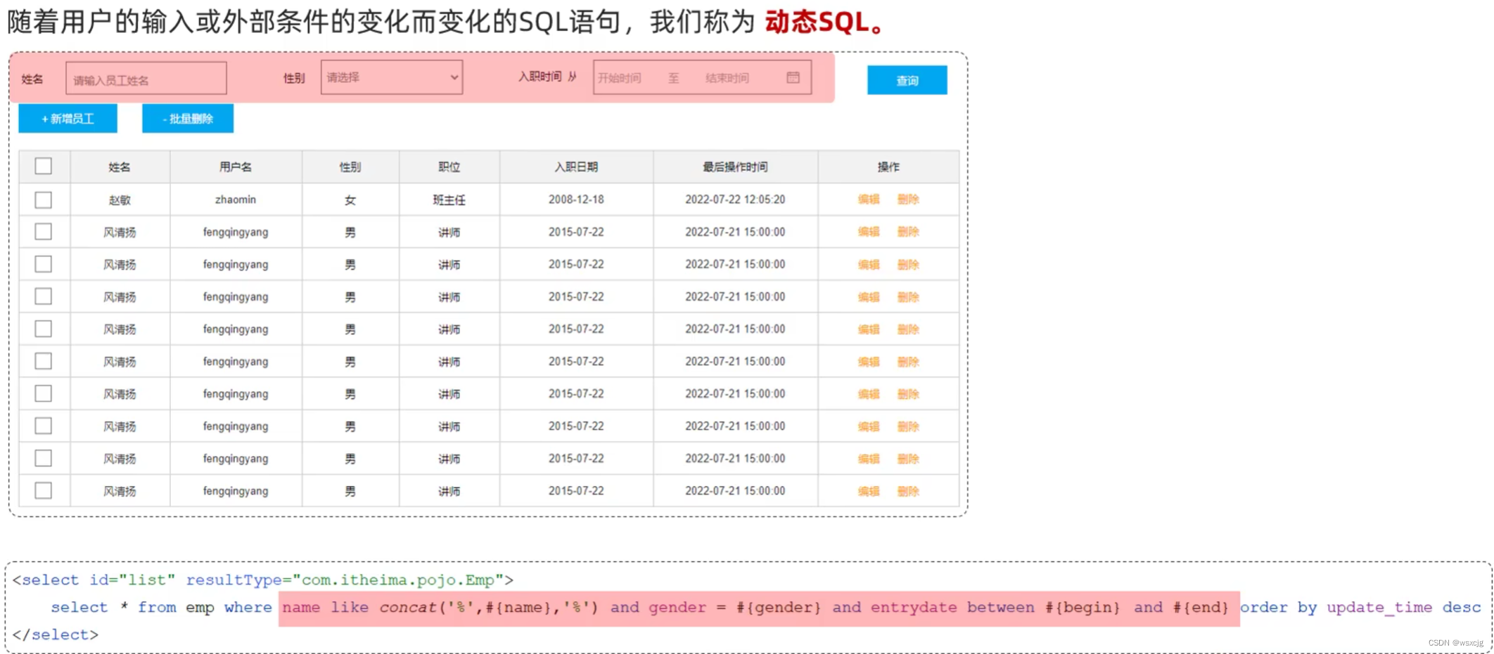
Task: Click the 性别 column header
Action: pos(350,167)
